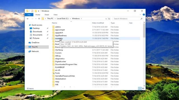179x100 pixels.
Task: Expand the chevron after Windows breadcrumb
Action: pyautogui.click(x=81, y=19)
